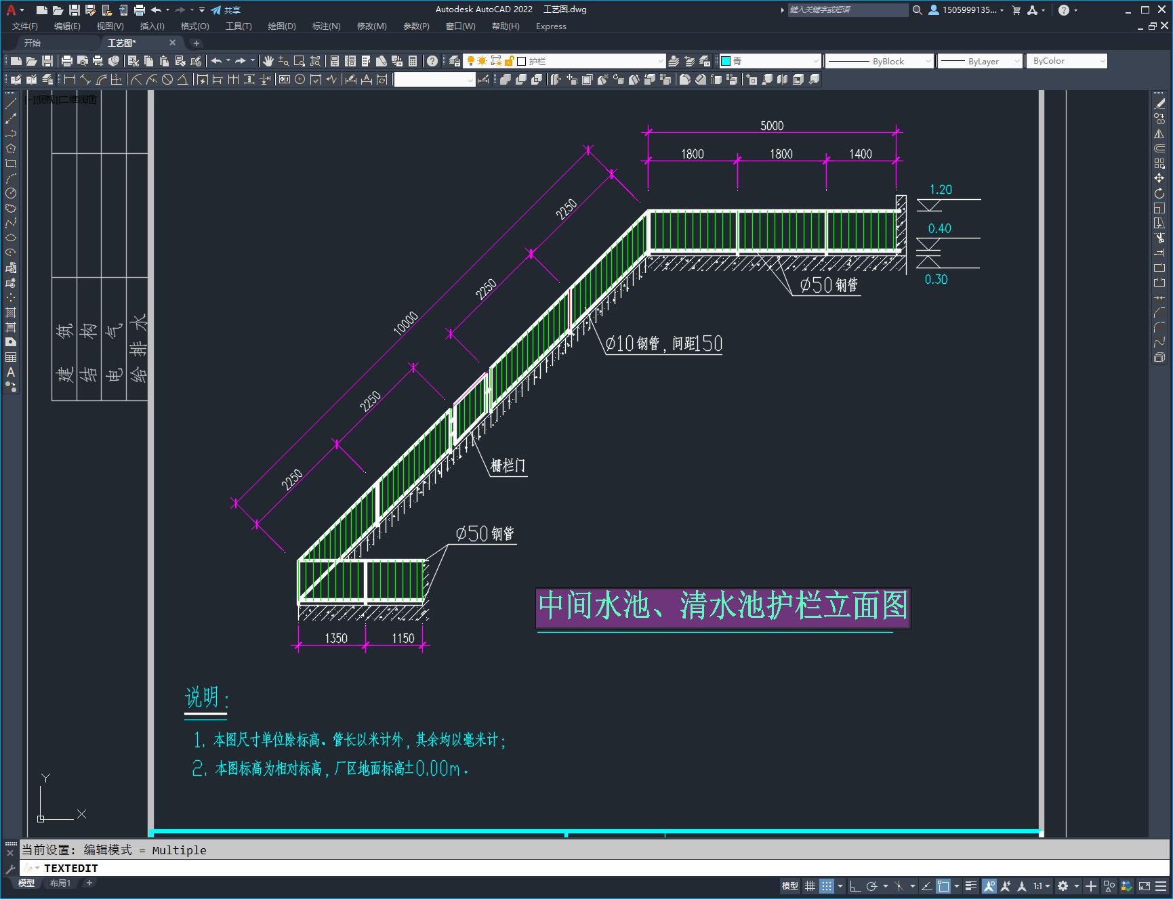Open the 修改(M) menu

372,26
